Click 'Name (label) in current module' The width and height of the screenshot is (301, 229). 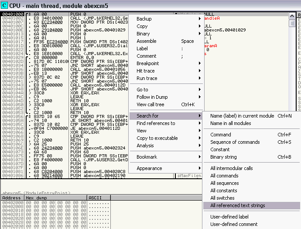(x=242, y=116)
